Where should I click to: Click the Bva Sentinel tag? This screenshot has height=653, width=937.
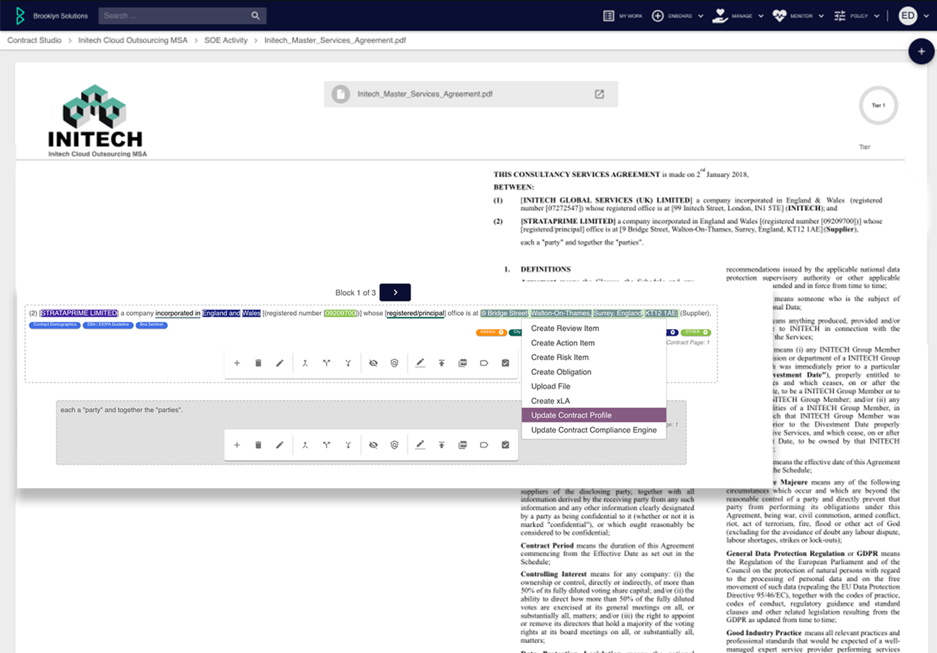(151, 325)
